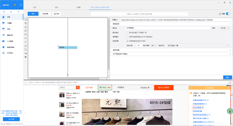Select the refresh loop tool in workflow toolbar
Image resolution: width=233 pixels, height=126 pixels.
pyautogui.click(x=26, y=42)
